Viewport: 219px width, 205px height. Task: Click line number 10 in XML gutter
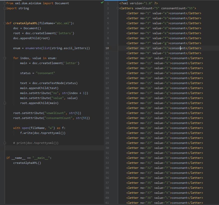point(107,48)
